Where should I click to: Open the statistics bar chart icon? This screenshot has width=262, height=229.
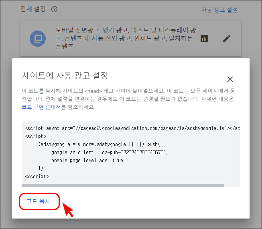click(204, 39)
